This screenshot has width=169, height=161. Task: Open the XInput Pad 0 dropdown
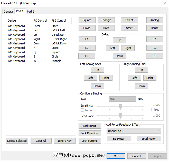[134, 131]
